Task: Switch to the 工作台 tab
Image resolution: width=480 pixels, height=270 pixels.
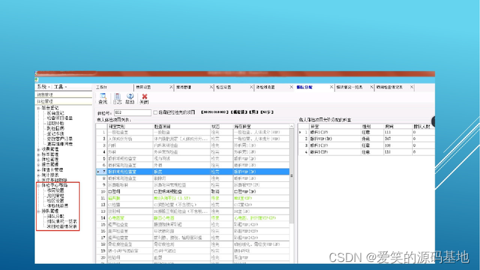Action: [x=101, y=87]
